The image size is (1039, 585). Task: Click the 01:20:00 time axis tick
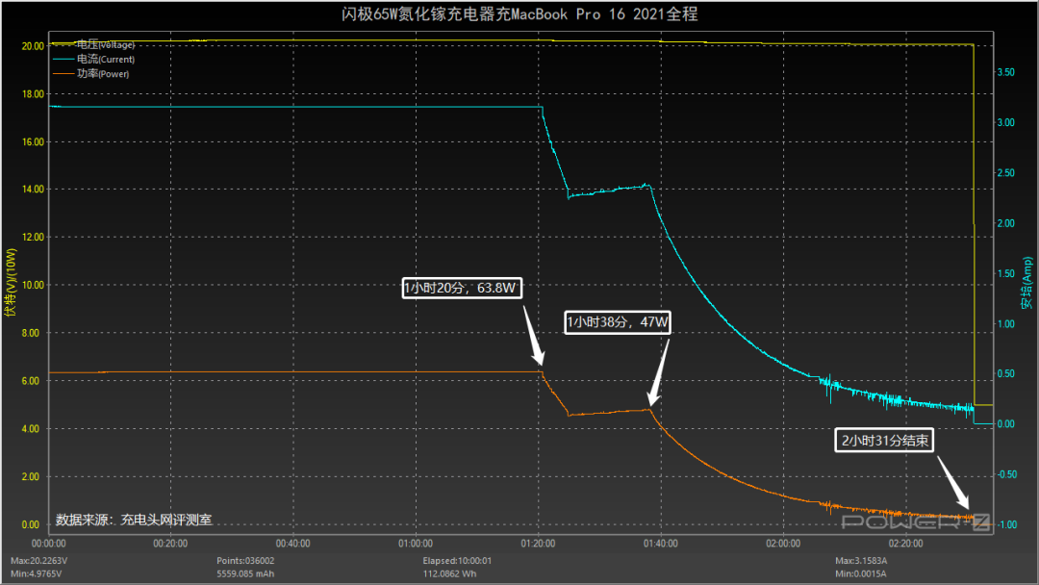coord(538,544)
